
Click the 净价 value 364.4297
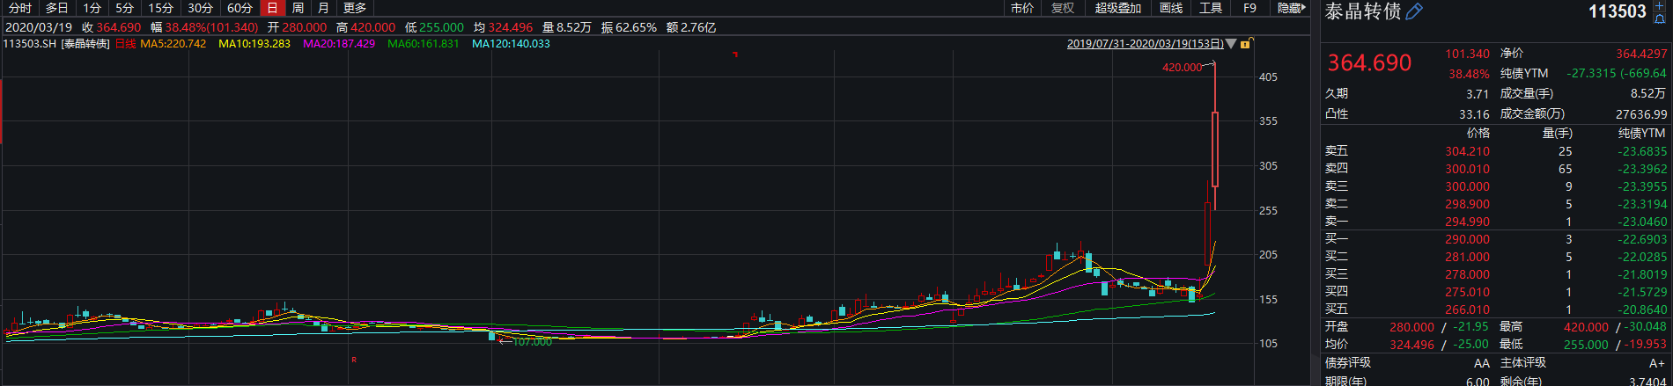[x=1641, y=54]
